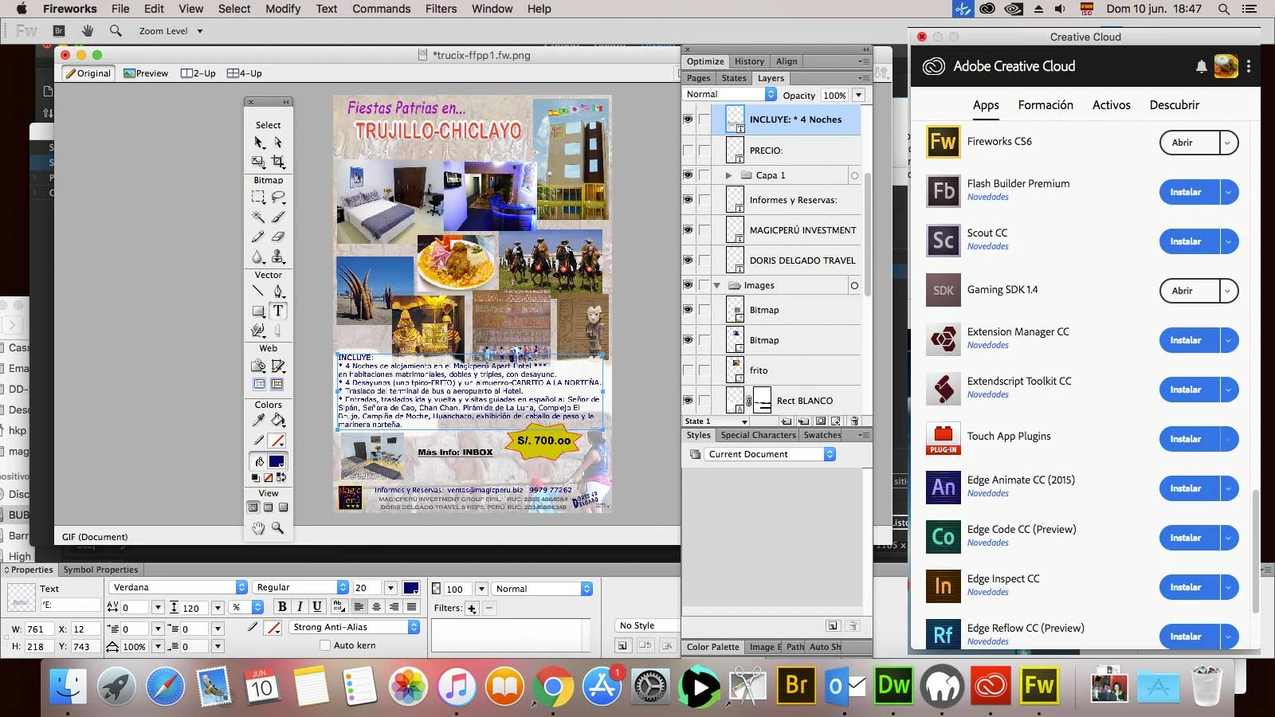
Task: Select the Magic Wand tool
Action: 259,217
